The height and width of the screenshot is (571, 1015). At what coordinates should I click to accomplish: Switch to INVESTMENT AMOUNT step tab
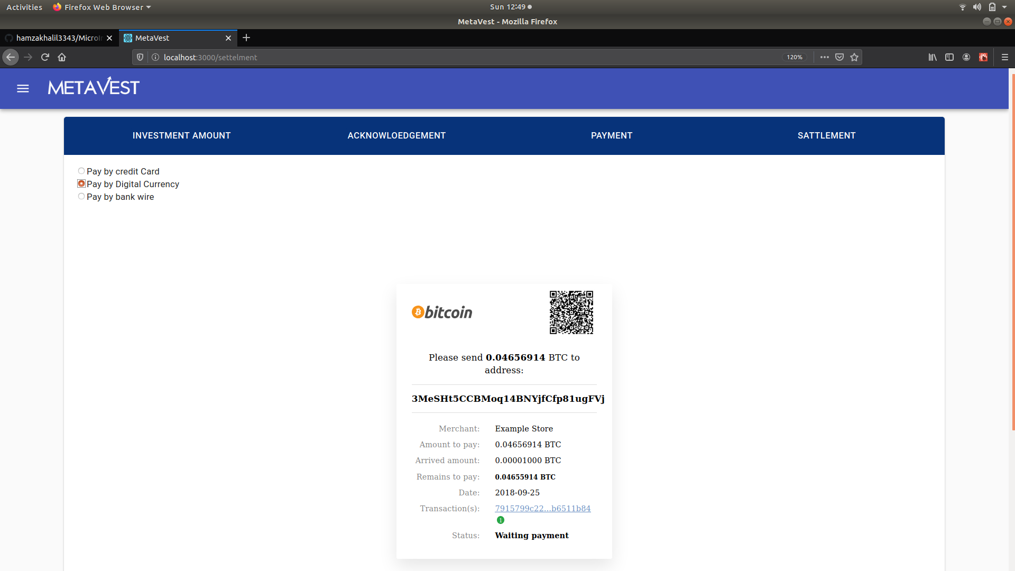click(x=181, y=136)
